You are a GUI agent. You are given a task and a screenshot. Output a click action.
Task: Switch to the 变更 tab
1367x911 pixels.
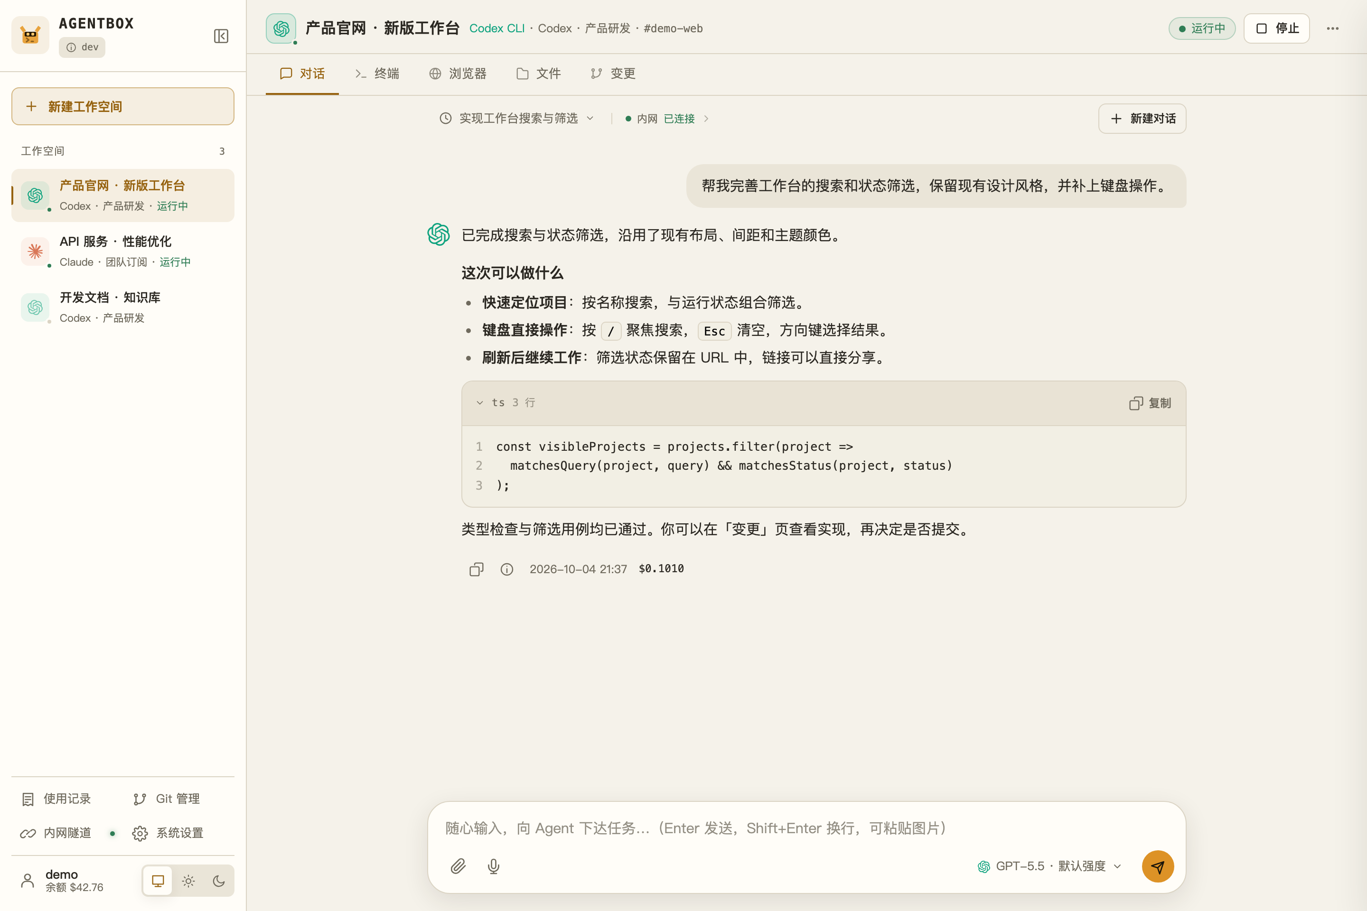[613, 74]
